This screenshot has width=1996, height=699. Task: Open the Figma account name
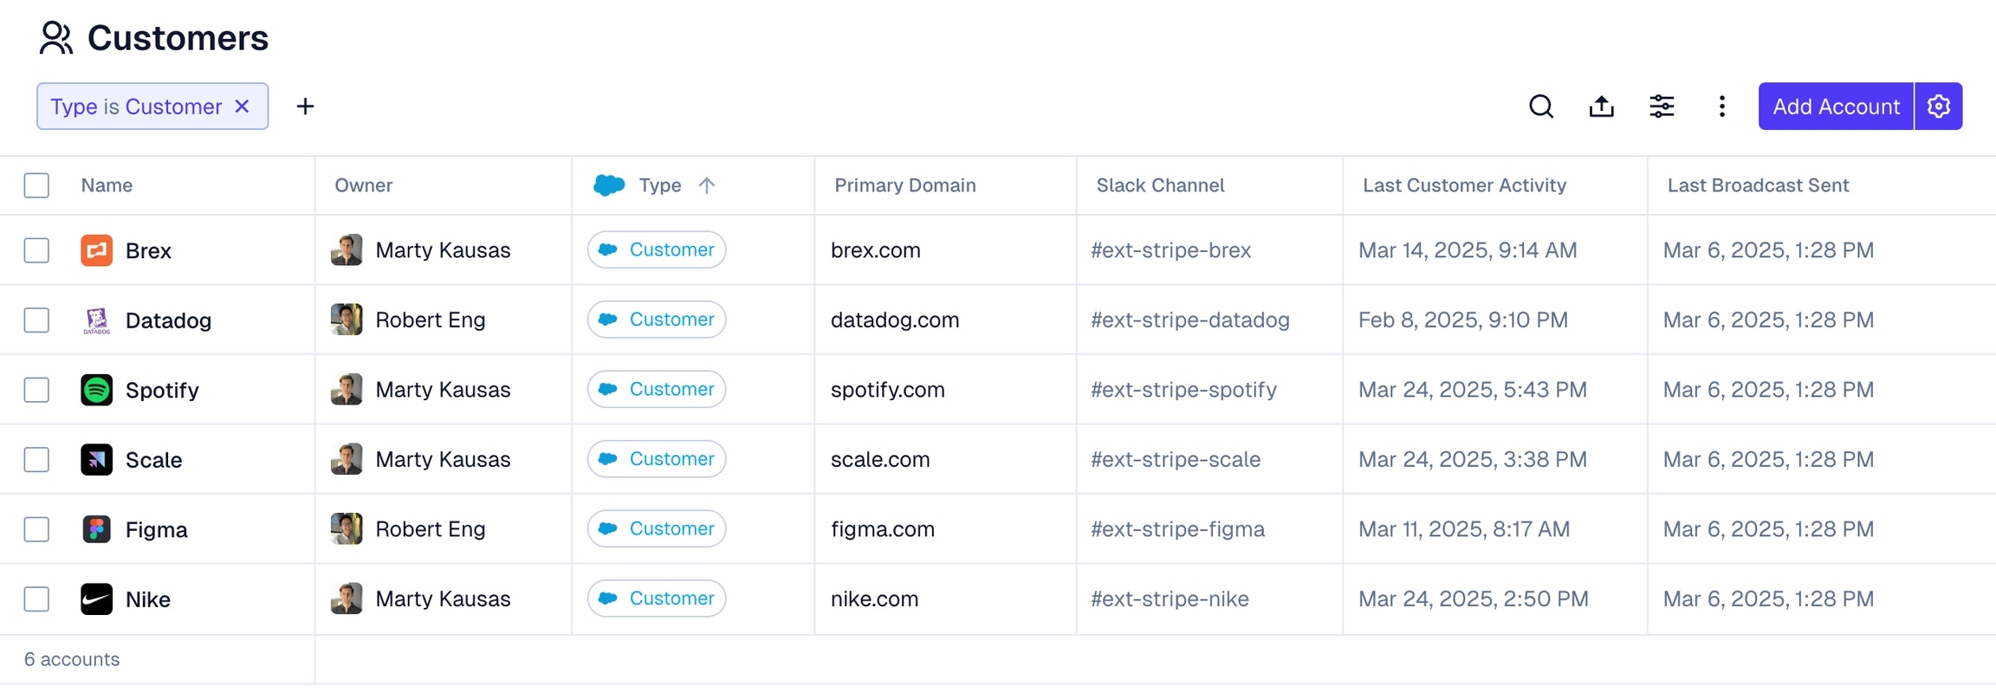[x=157, y=530]
